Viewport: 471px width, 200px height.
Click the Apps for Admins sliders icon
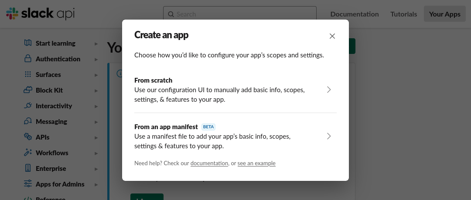click(28, 184)
